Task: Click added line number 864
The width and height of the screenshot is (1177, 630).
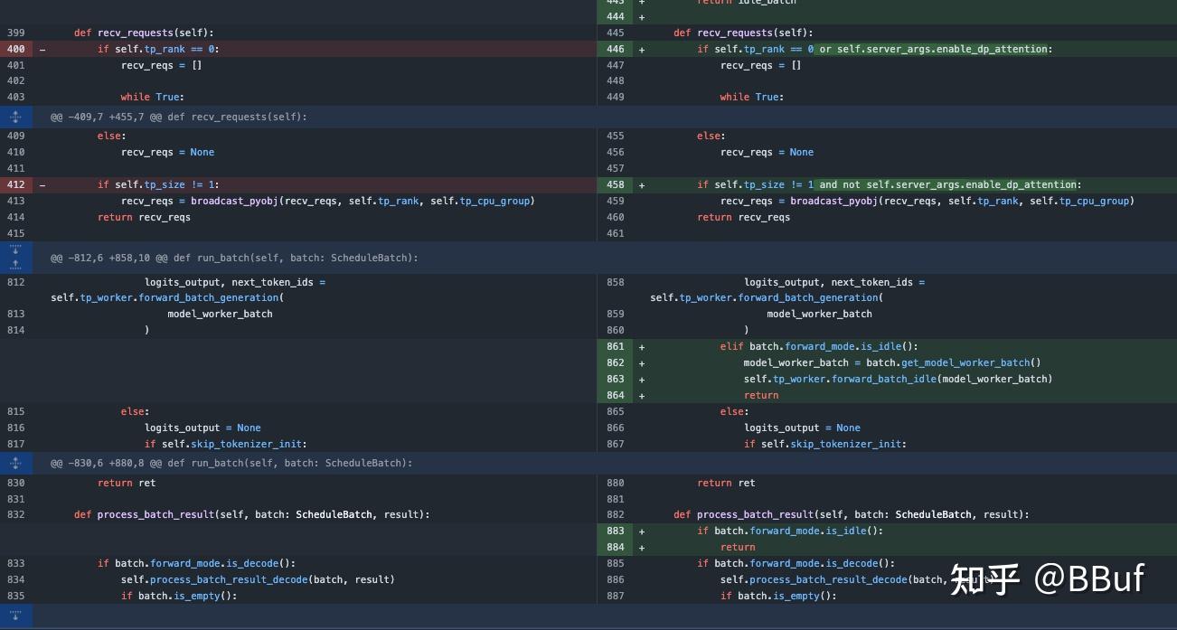Action: coord(616,395)
